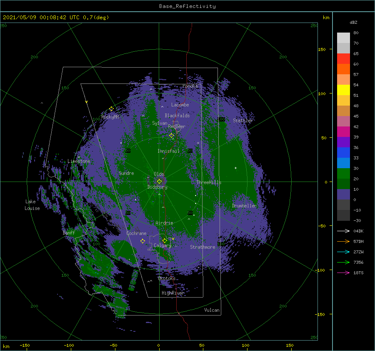
Task: Pick the red 60-65 dBZ color swatch
Action: pos(343,59)
